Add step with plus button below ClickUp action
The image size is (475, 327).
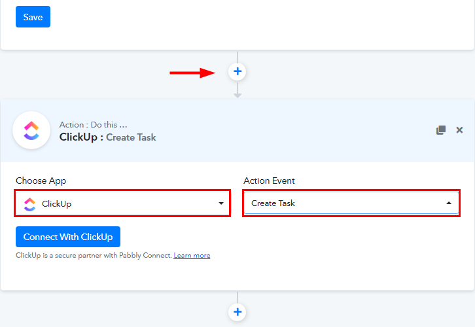click(x=237, y=312)
